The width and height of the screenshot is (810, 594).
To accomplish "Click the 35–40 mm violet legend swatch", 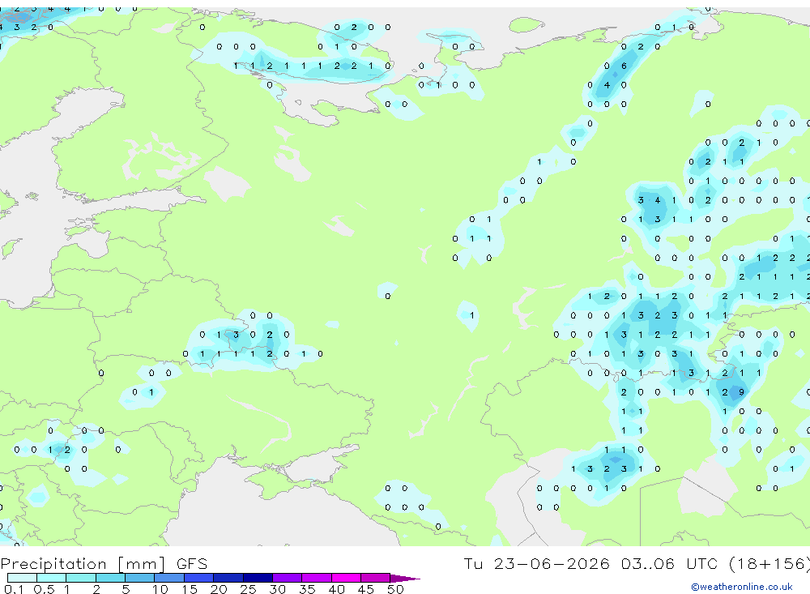I will click(x=317, y=578).
